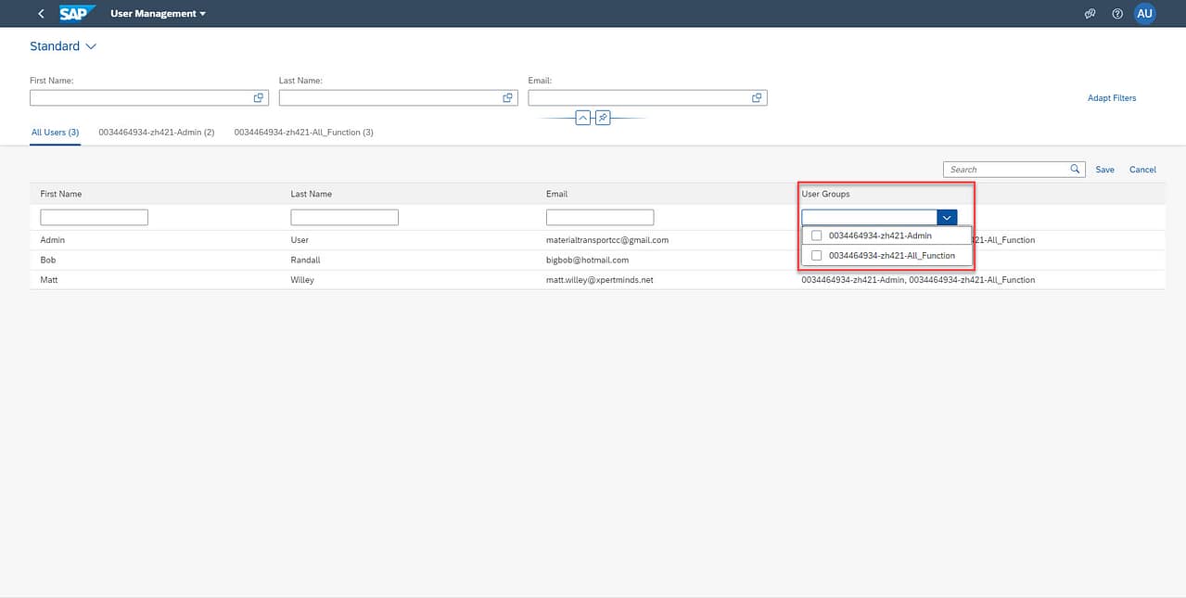
Task: Click the SAP logo
Action: tap(77, 13)
